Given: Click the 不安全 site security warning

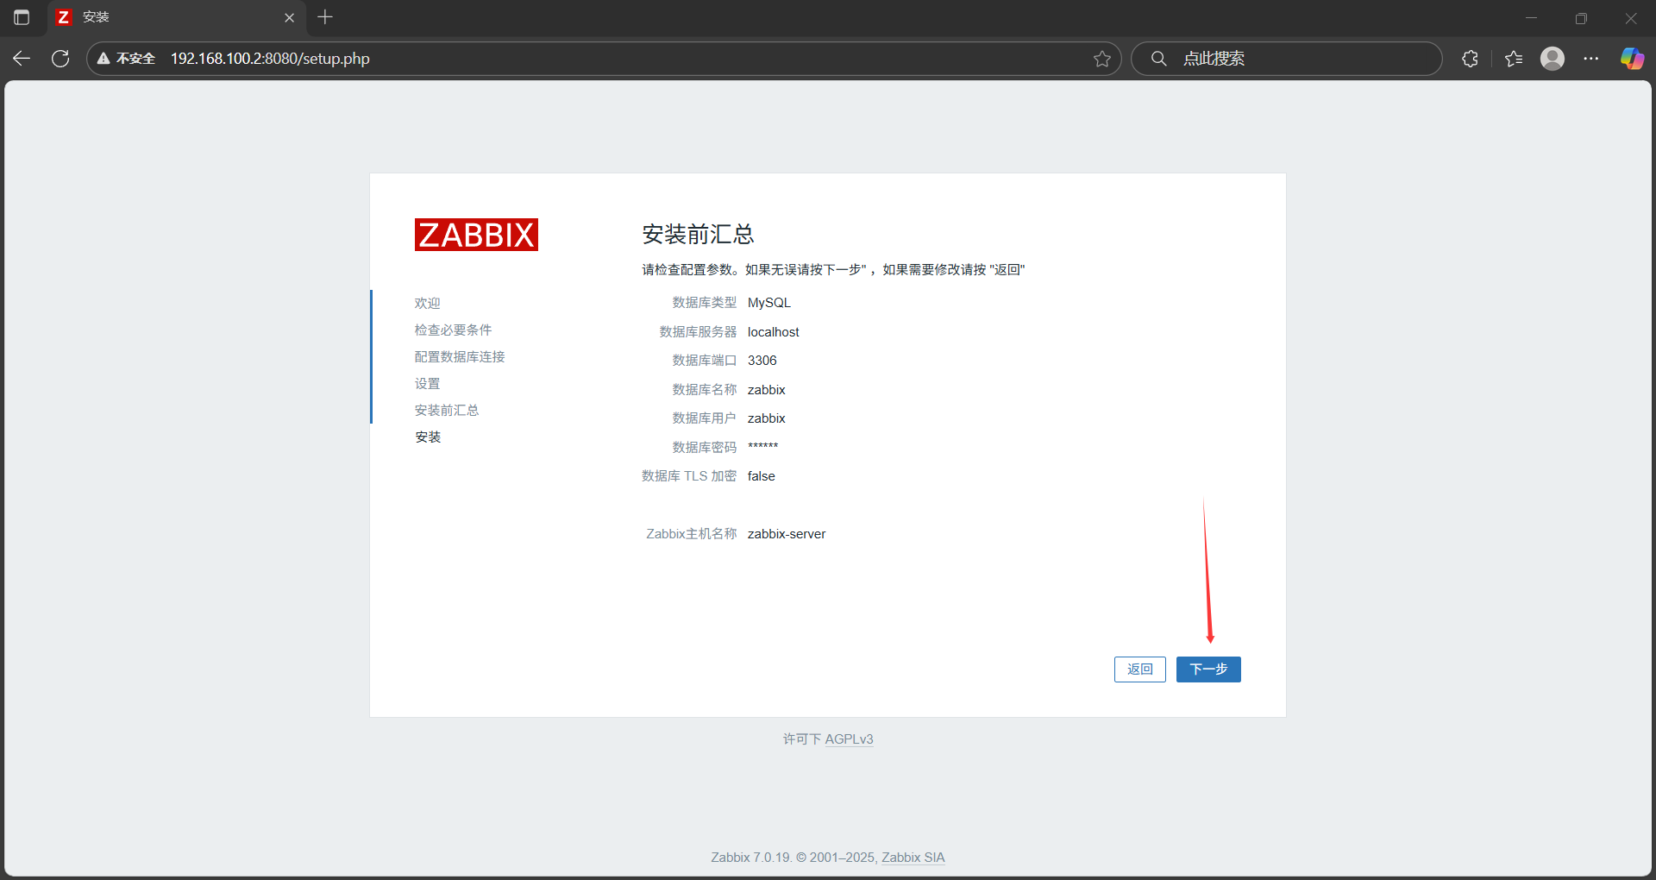Looking at the screenshot, I should (126, 59).
